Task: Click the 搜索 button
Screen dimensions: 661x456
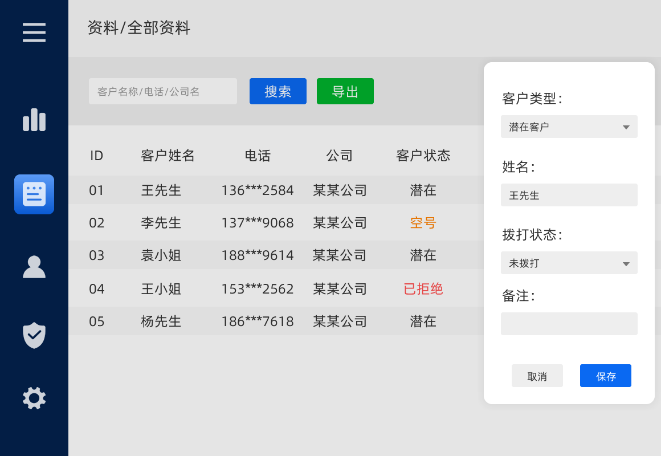Action: pyautogui.click(x=278, y=91)
